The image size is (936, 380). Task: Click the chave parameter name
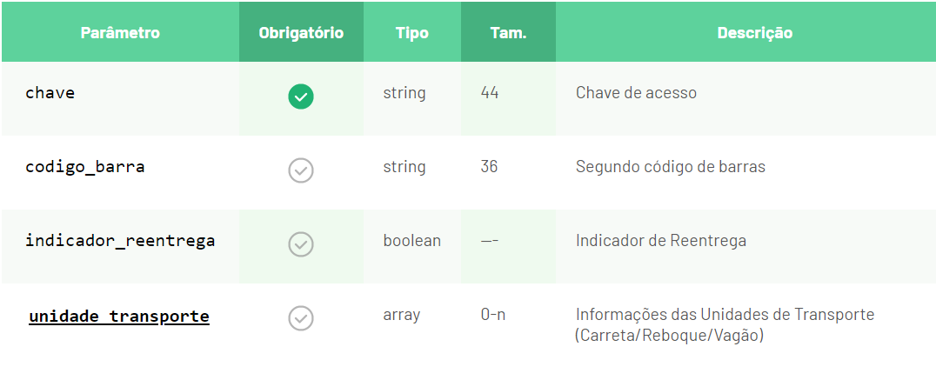coord(50,92)
